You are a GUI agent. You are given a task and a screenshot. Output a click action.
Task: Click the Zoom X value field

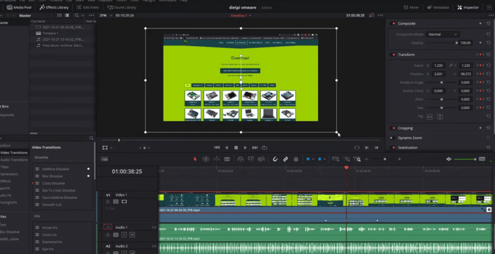[x=438, y=65]
